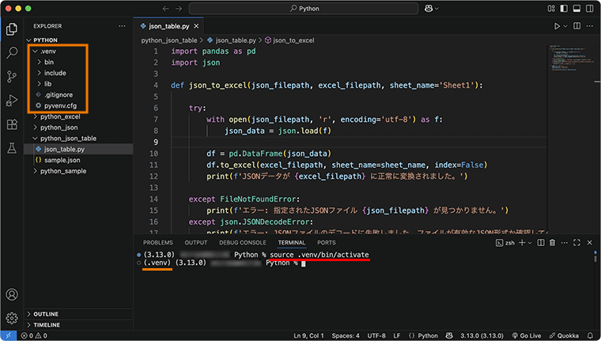Open the Source Control view

[12, 77]
